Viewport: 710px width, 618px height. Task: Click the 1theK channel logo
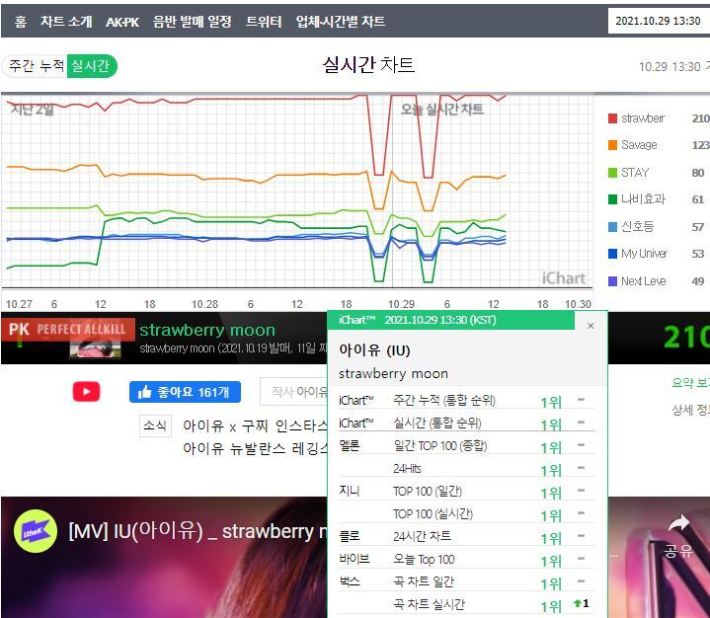35,532
